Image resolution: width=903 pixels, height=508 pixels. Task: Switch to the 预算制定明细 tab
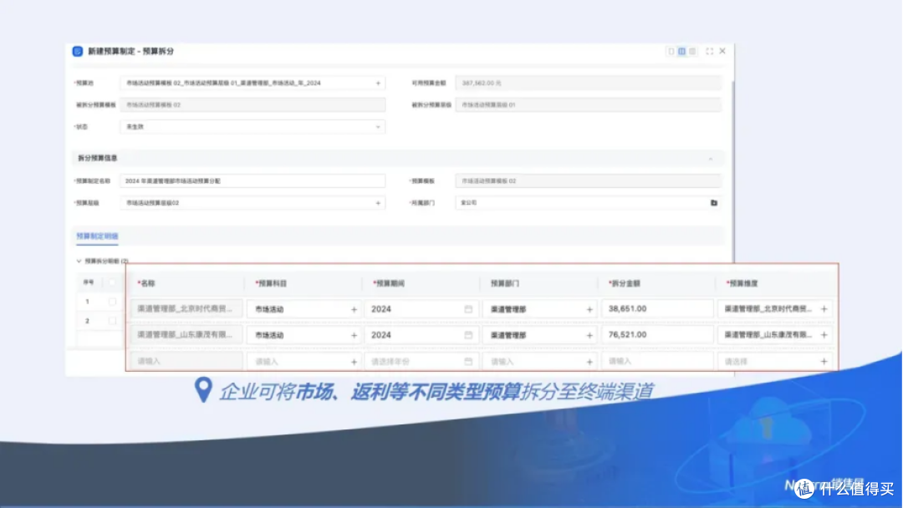pyautogui.click(x=97, y=236)
